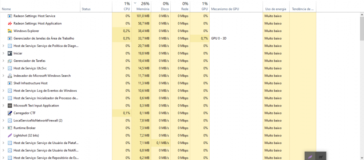Click the Gerenciador de Tarefas icon
Viewport: 364px width, 160px height.
click(x=10, y=61)
